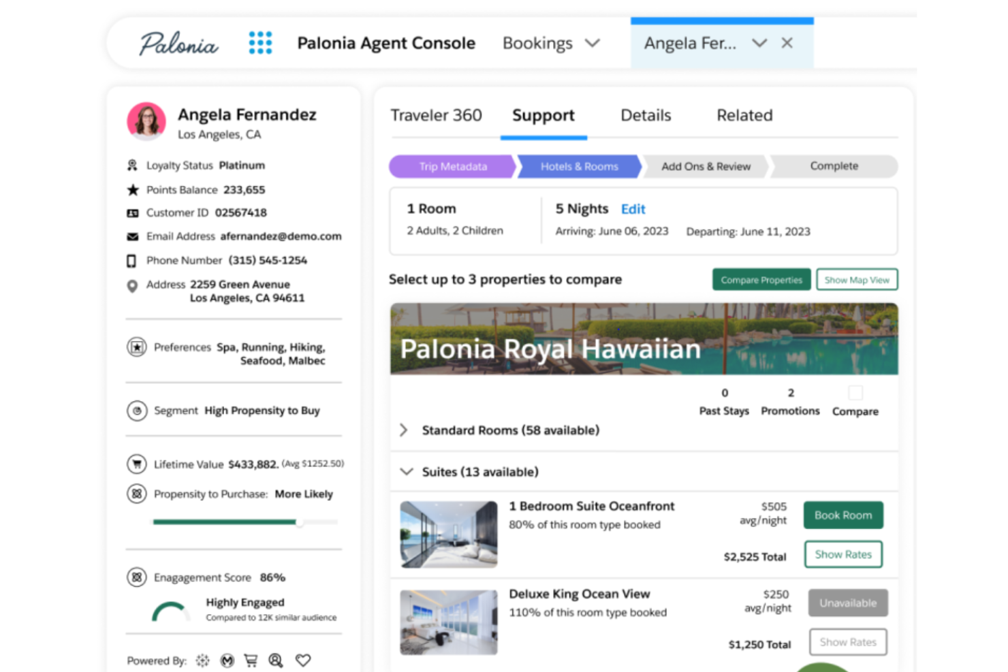Click the shopping cart Commerce icon near Powered By
The image size is (1008, 672).
tap(251, 660)
